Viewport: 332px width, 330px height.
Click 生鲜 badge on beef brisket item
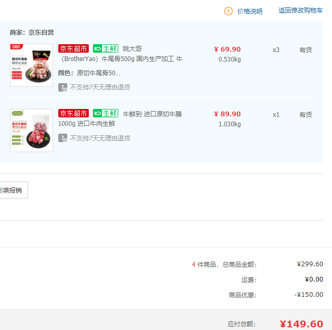pos(106,113)
